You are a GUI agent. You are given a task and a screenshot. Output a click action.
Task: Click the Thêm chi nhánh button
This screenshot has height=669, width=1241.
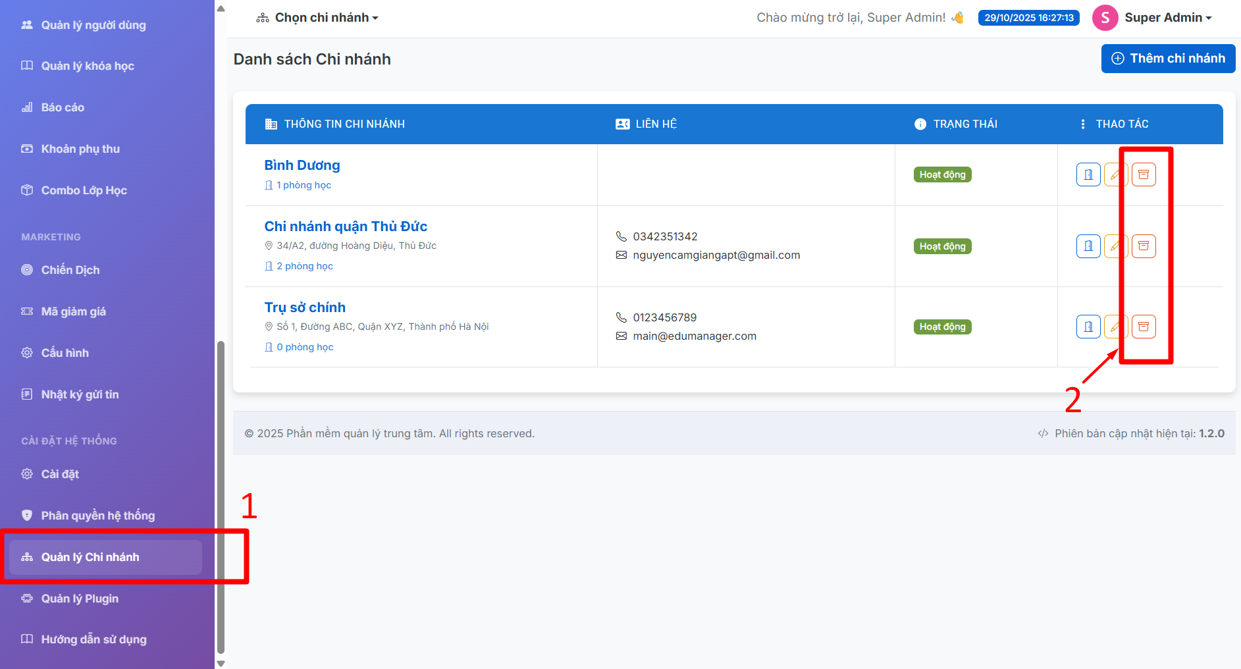(1168, 59)
